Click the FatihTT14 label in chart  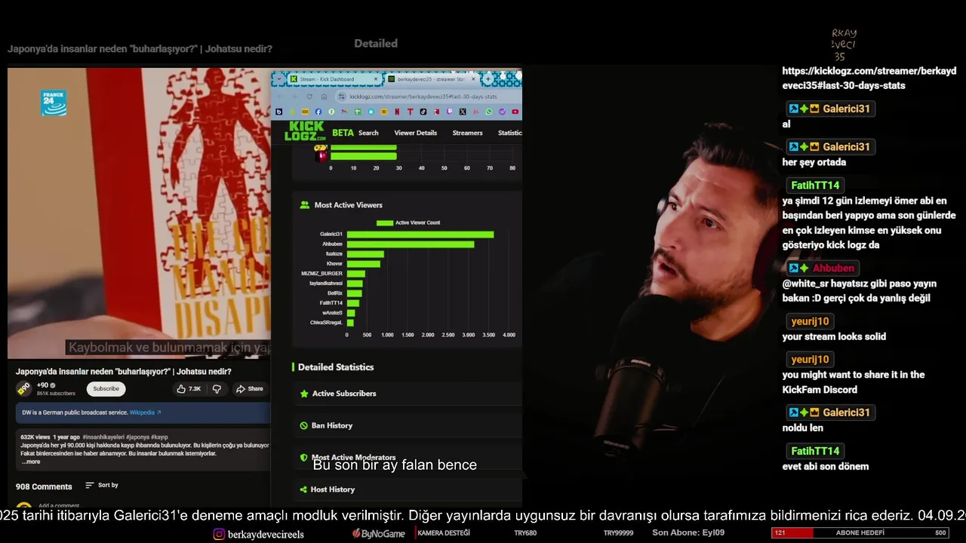(331, 302)
